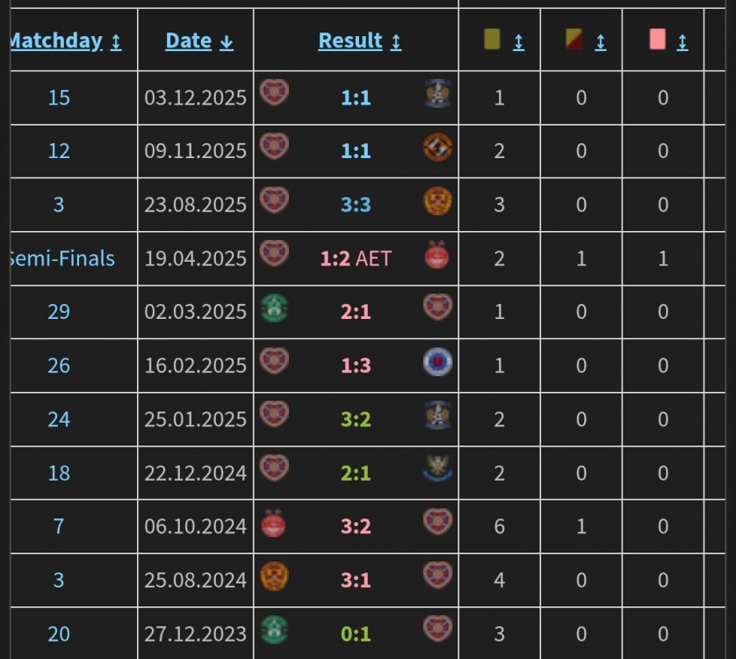Click sort arrow beside red card icon

click(x=682, y=41)
